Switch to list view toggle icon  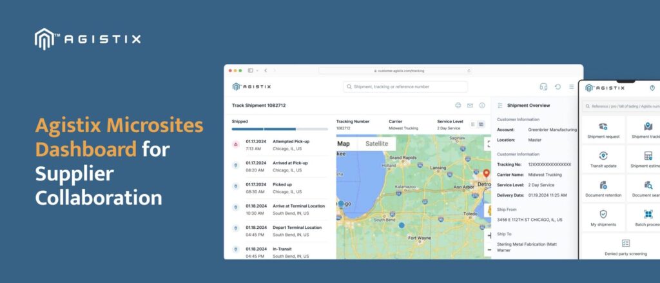[x=472, y=124]
